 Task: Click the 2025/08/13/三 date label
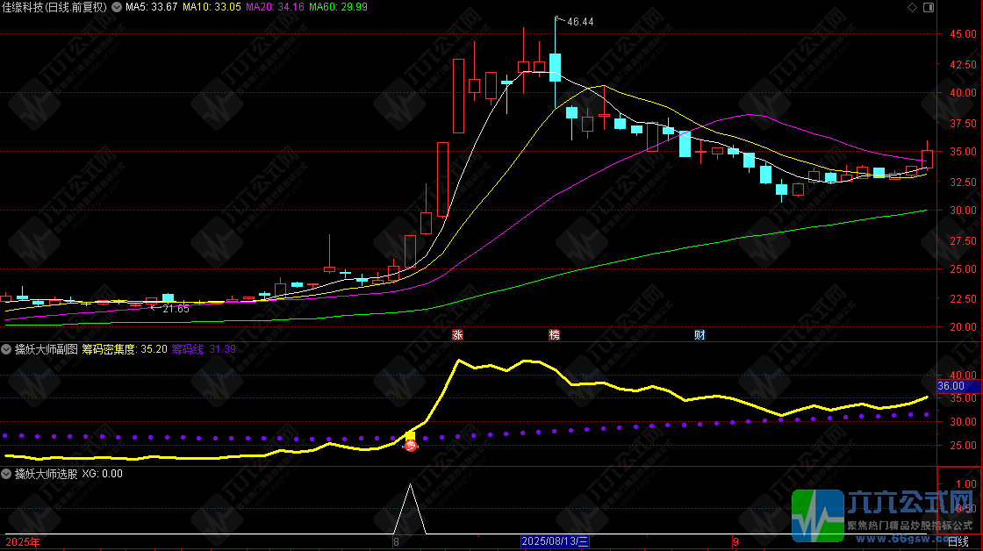(x=555, y=541)
